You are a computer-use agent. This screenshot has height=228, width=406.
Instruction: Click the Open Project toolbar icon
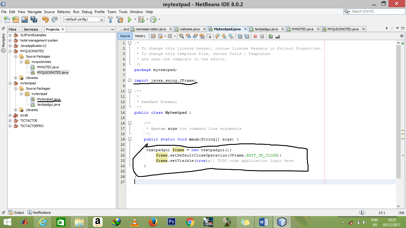(25, 20)
